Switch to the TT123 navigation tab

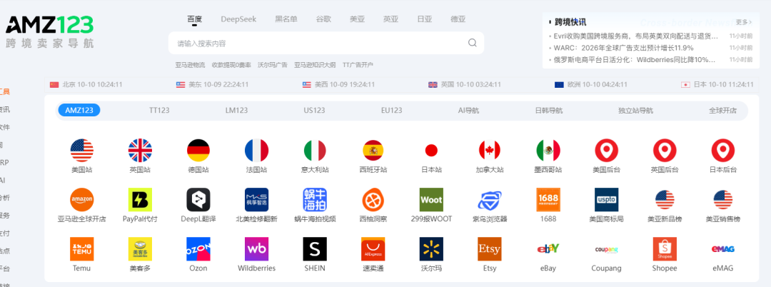click(159, 110)
